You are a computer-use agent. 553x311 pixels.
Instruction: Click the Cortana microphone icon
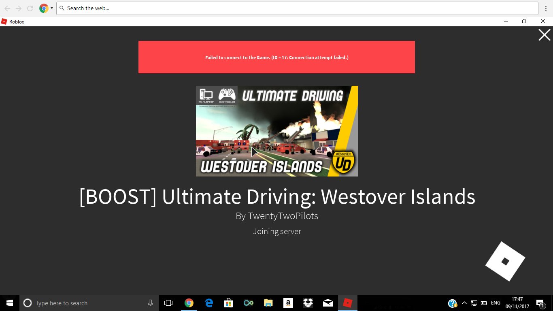click(150, 303)
